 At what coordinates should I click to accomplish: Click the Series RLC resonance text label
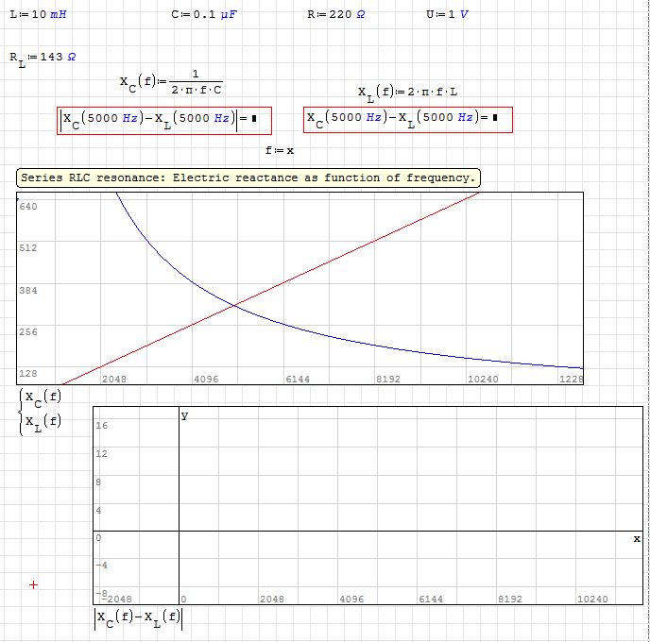pos(248,177)
